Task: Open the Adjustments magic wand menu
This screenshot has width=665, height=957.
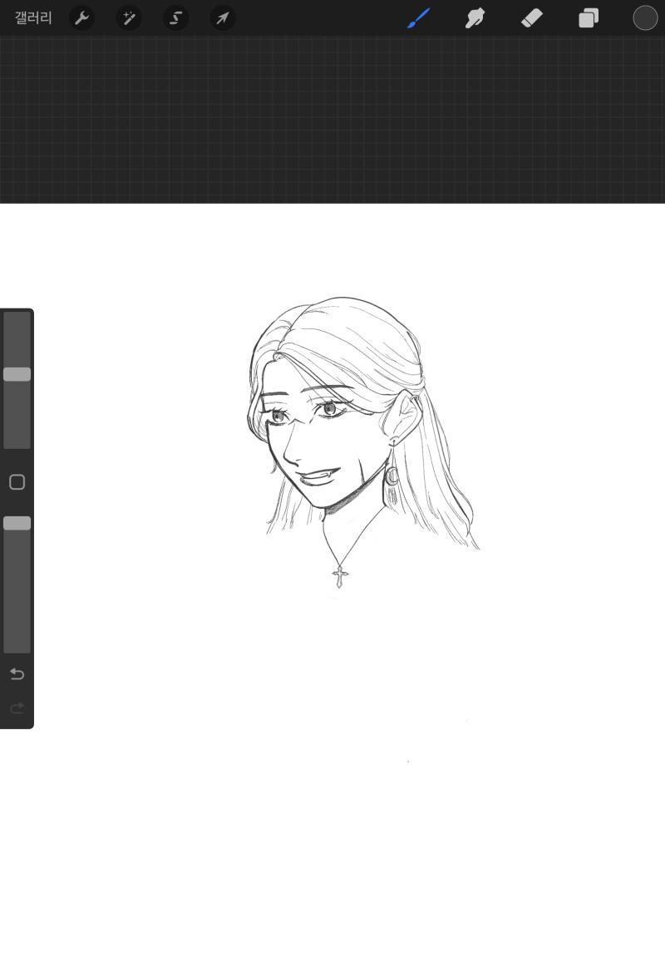Action: (129, 18)
